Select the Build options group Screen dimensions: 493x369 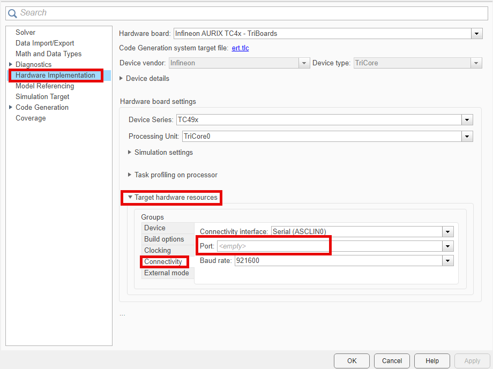coord(168,239)
